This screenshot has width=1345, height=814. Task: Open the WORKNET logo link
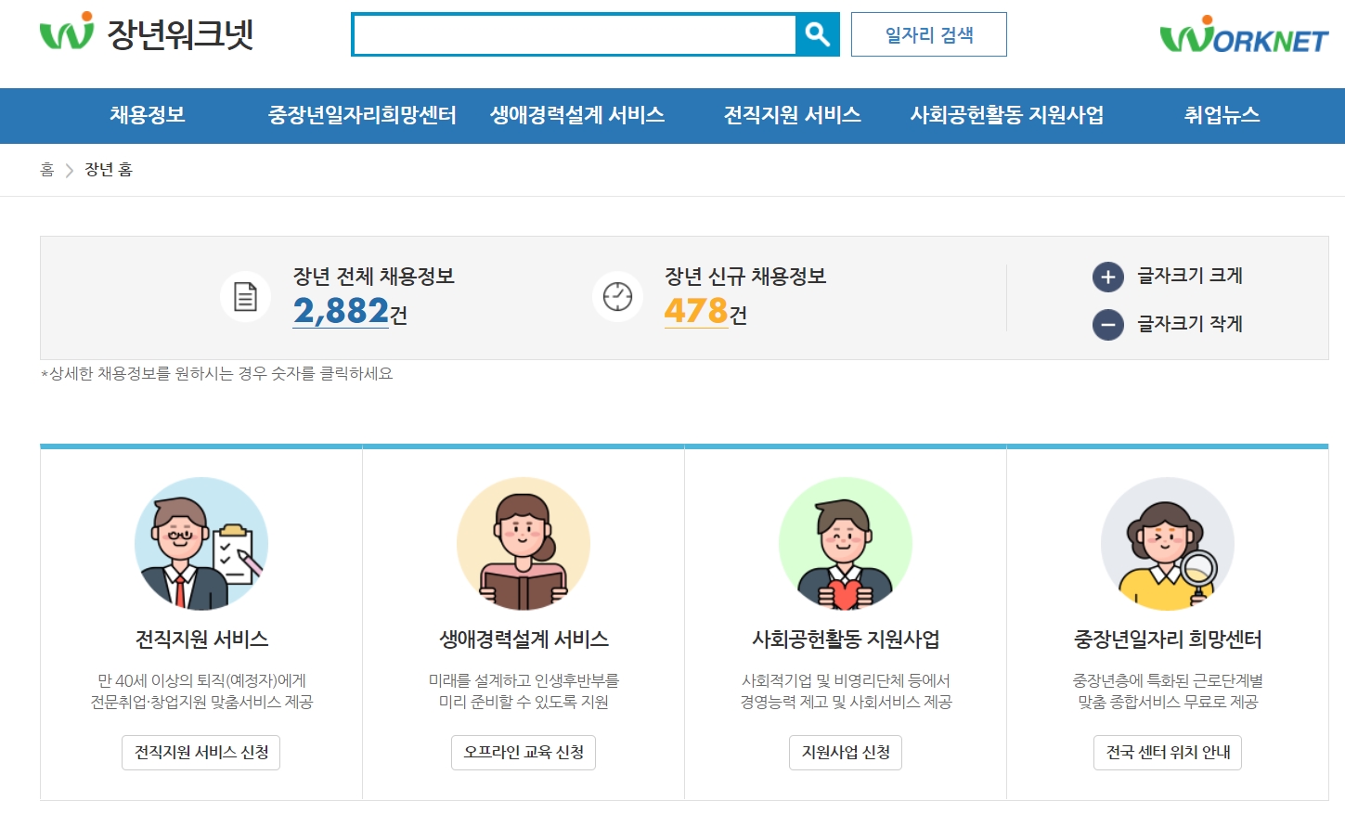1244,34
